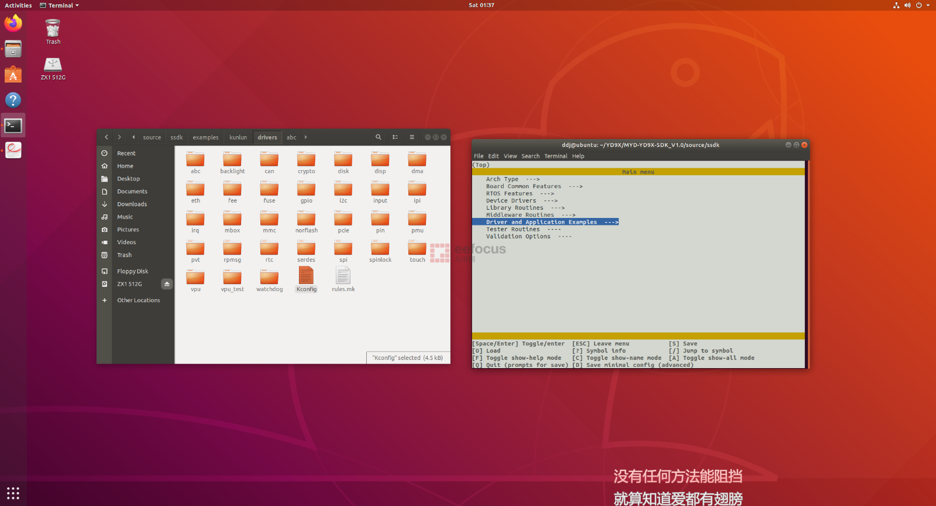This screenshot has width=936, height=506.
Task: Open the terminal's Edit menu
Action: 493,156
